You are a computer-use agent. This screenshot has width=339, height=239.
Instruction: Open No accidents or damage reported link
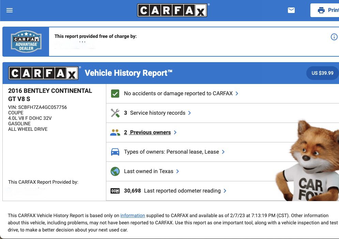[x=178, y=94]
